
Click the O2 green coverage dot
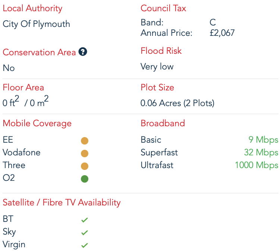pyautogui.click(x=85, y=179)
